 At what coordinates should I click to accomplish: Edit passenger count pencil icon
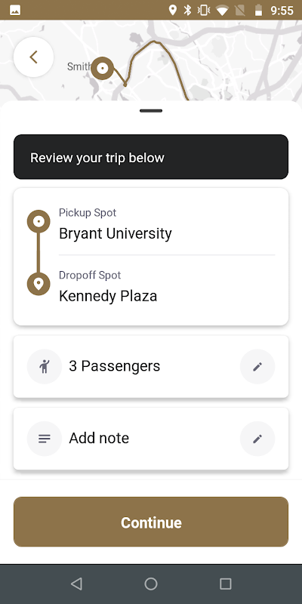[257, 367]
